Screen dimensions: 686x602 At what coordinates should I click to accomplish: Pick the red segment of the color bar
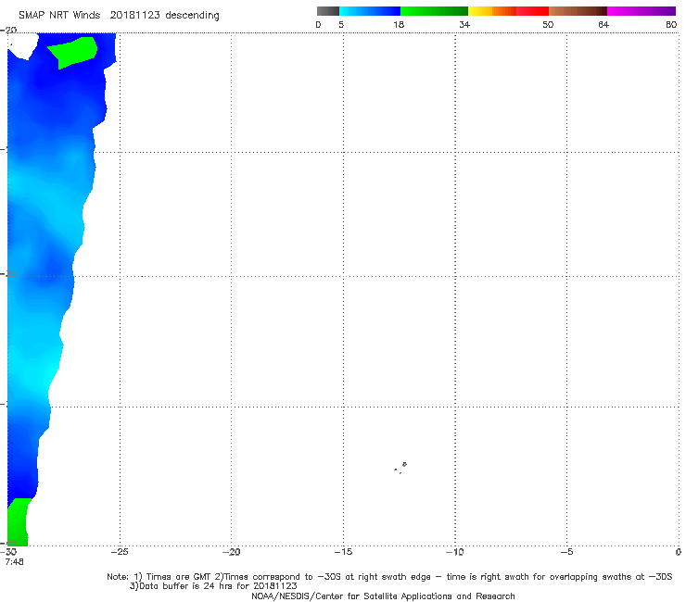coord(532,11)
